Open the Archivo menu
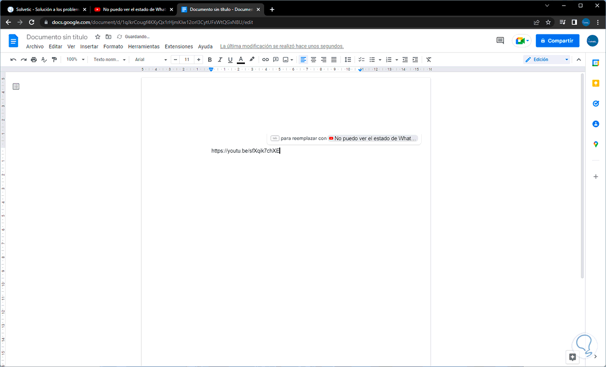The width and height of the screenshot is (606, 367). 35,46
